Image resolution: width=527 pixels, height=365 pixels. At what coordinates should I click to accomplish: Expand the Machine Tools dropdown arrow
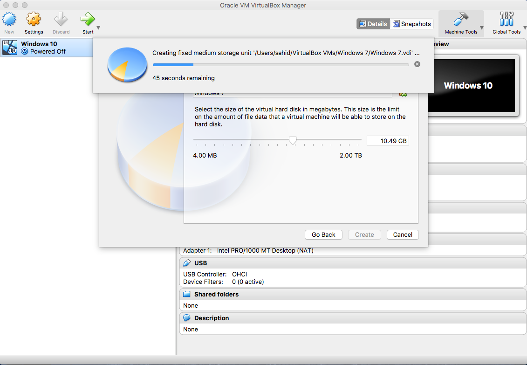pyautogui.click(x=482, y=28)
